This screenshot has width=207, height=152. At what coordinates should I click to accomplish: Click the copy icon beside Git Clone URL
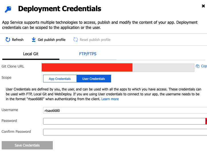click(x=198, y=66)
